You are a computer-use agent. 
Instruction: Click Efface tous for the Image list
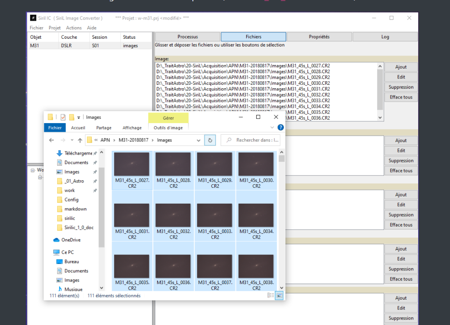click(401, 97)
